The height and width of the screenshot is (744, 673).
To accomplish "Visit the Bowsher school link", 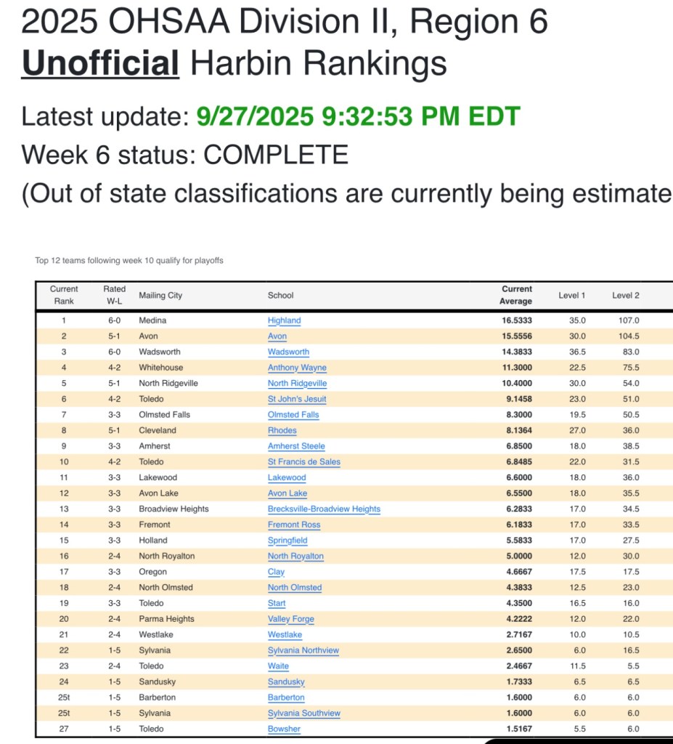I will 284,729.
